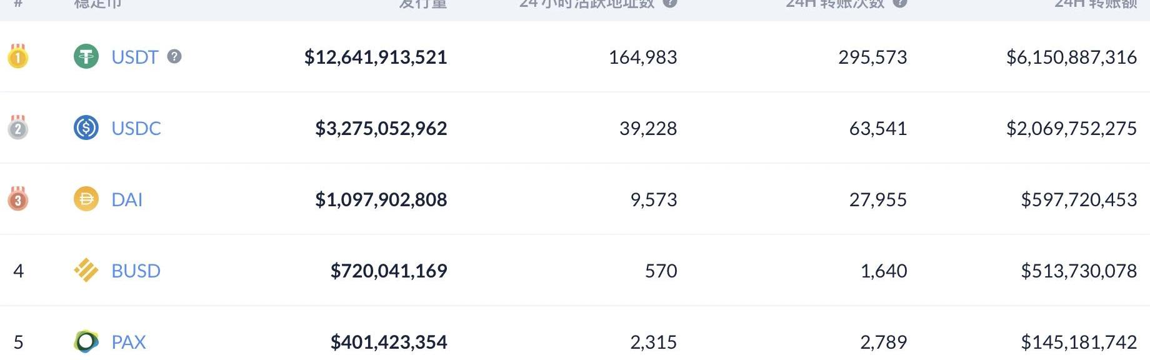Image resolution: width=1150 pixels, height=360 pixels.
Task: Open the BUSD stablecoin link
Action: (x=136, y=271)
